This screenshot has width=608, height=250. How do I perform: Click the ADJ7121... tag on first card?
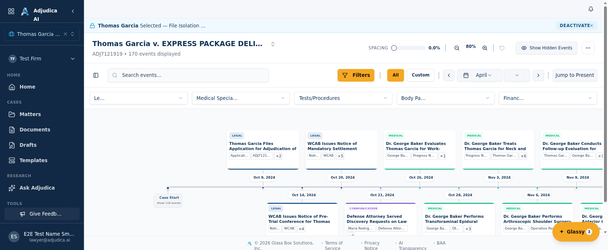[262, 156]
